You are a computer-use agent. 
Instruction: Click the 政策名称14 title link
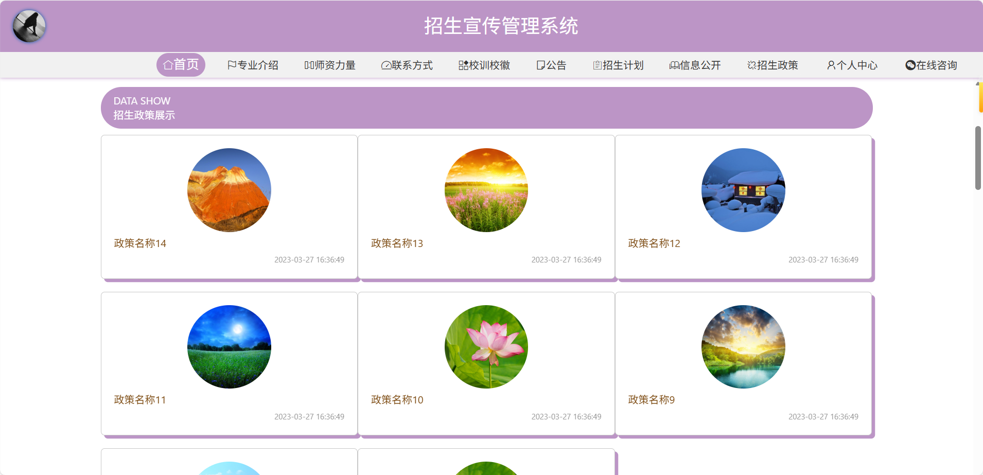coord(140,243)
